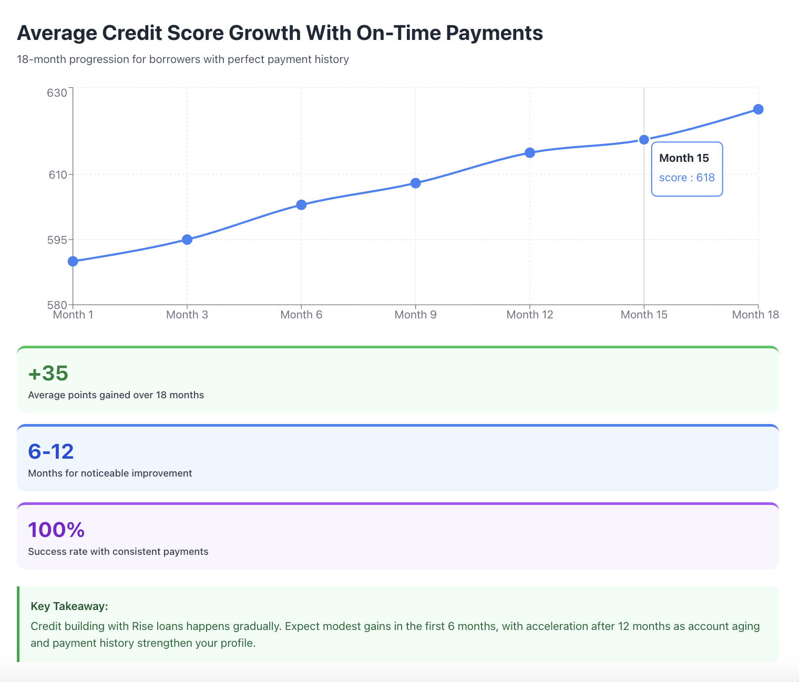Click the '6-12' blue stat value
This screenshot has width=799, height=682.
51,451
